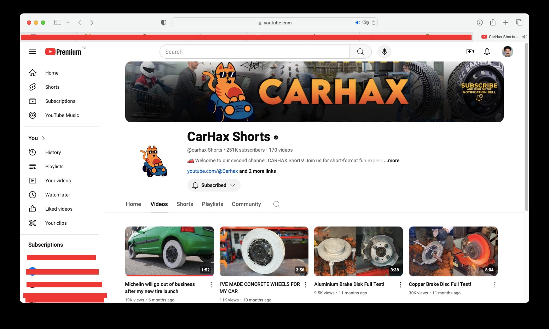Viewport: 549px width, 329px height.
Task: Select the CarHax Shorts browser tab
Action: 501,37
